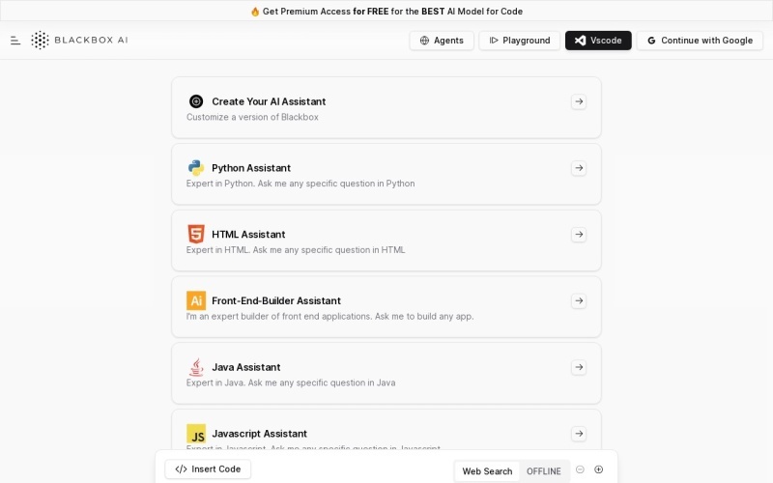This screenshot has height=483, width=773.
Task: Click front end builder description text
Action: pos(329,317)
